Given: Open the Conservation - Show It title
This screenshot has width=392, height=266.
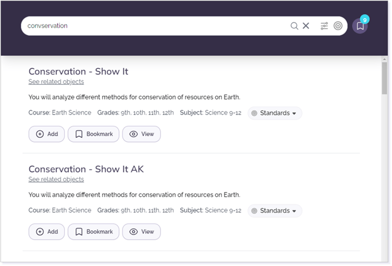Looking at the screenshot, I should point(78,72).
